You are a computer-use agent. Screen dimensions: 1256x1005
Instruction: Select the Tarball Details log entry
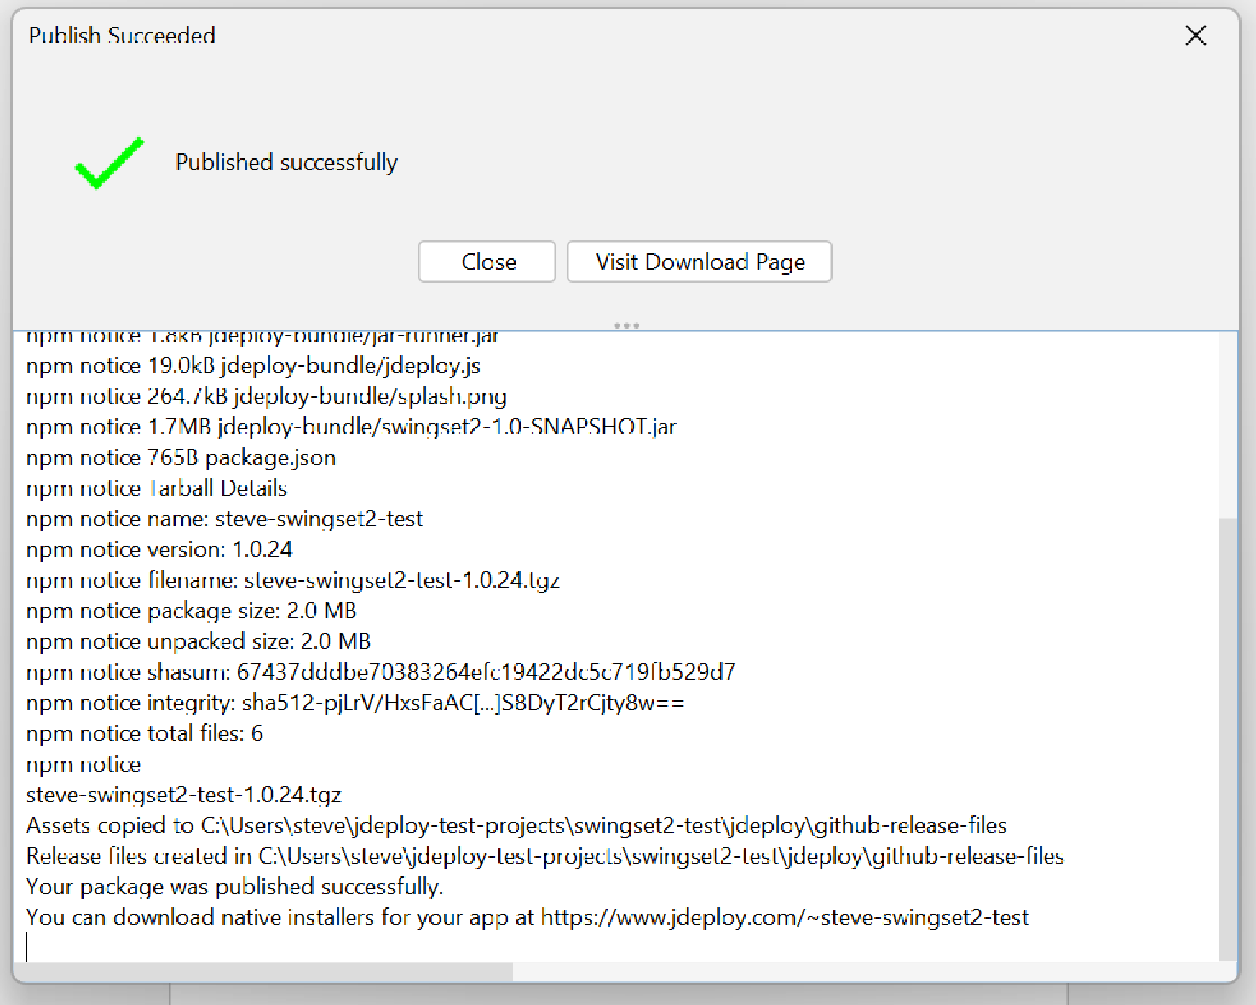157,488
